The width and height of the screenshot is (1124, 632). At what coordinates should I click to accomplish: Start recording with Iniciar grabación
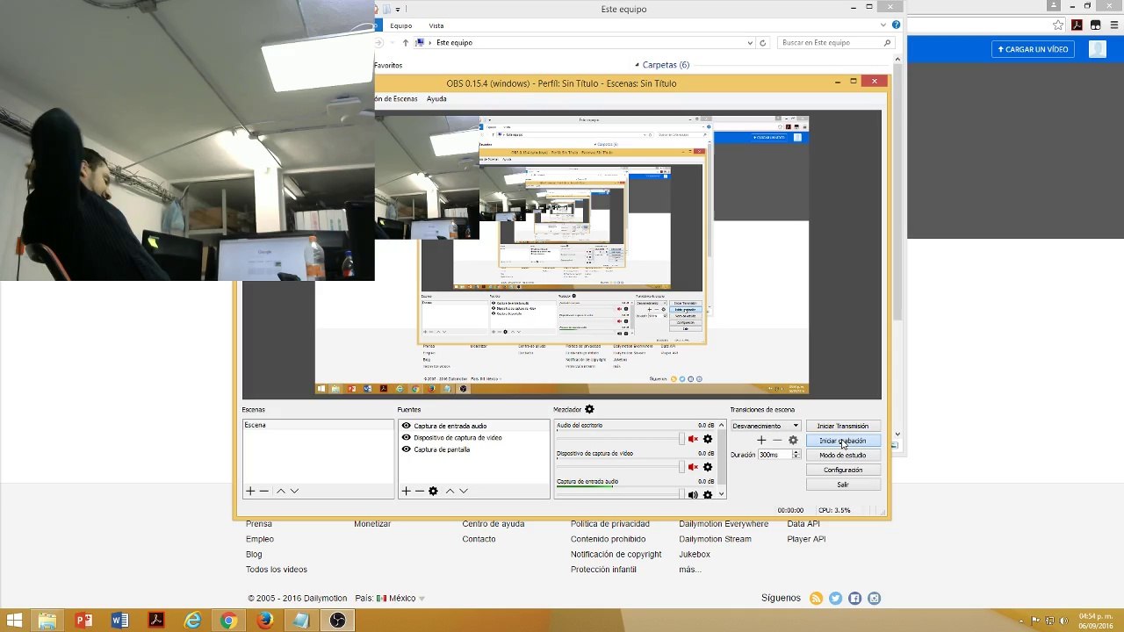[x=842, y=441]
